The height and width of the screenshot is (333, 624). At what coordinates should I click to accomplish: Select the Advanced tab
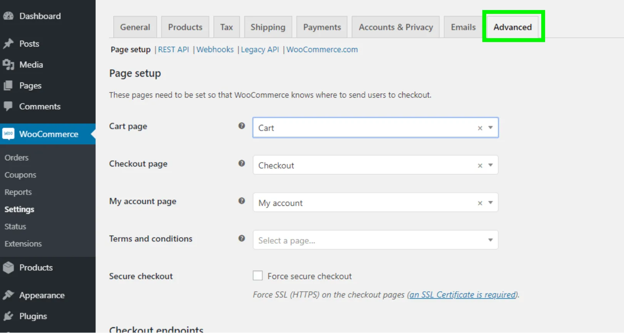pos(513,27)
